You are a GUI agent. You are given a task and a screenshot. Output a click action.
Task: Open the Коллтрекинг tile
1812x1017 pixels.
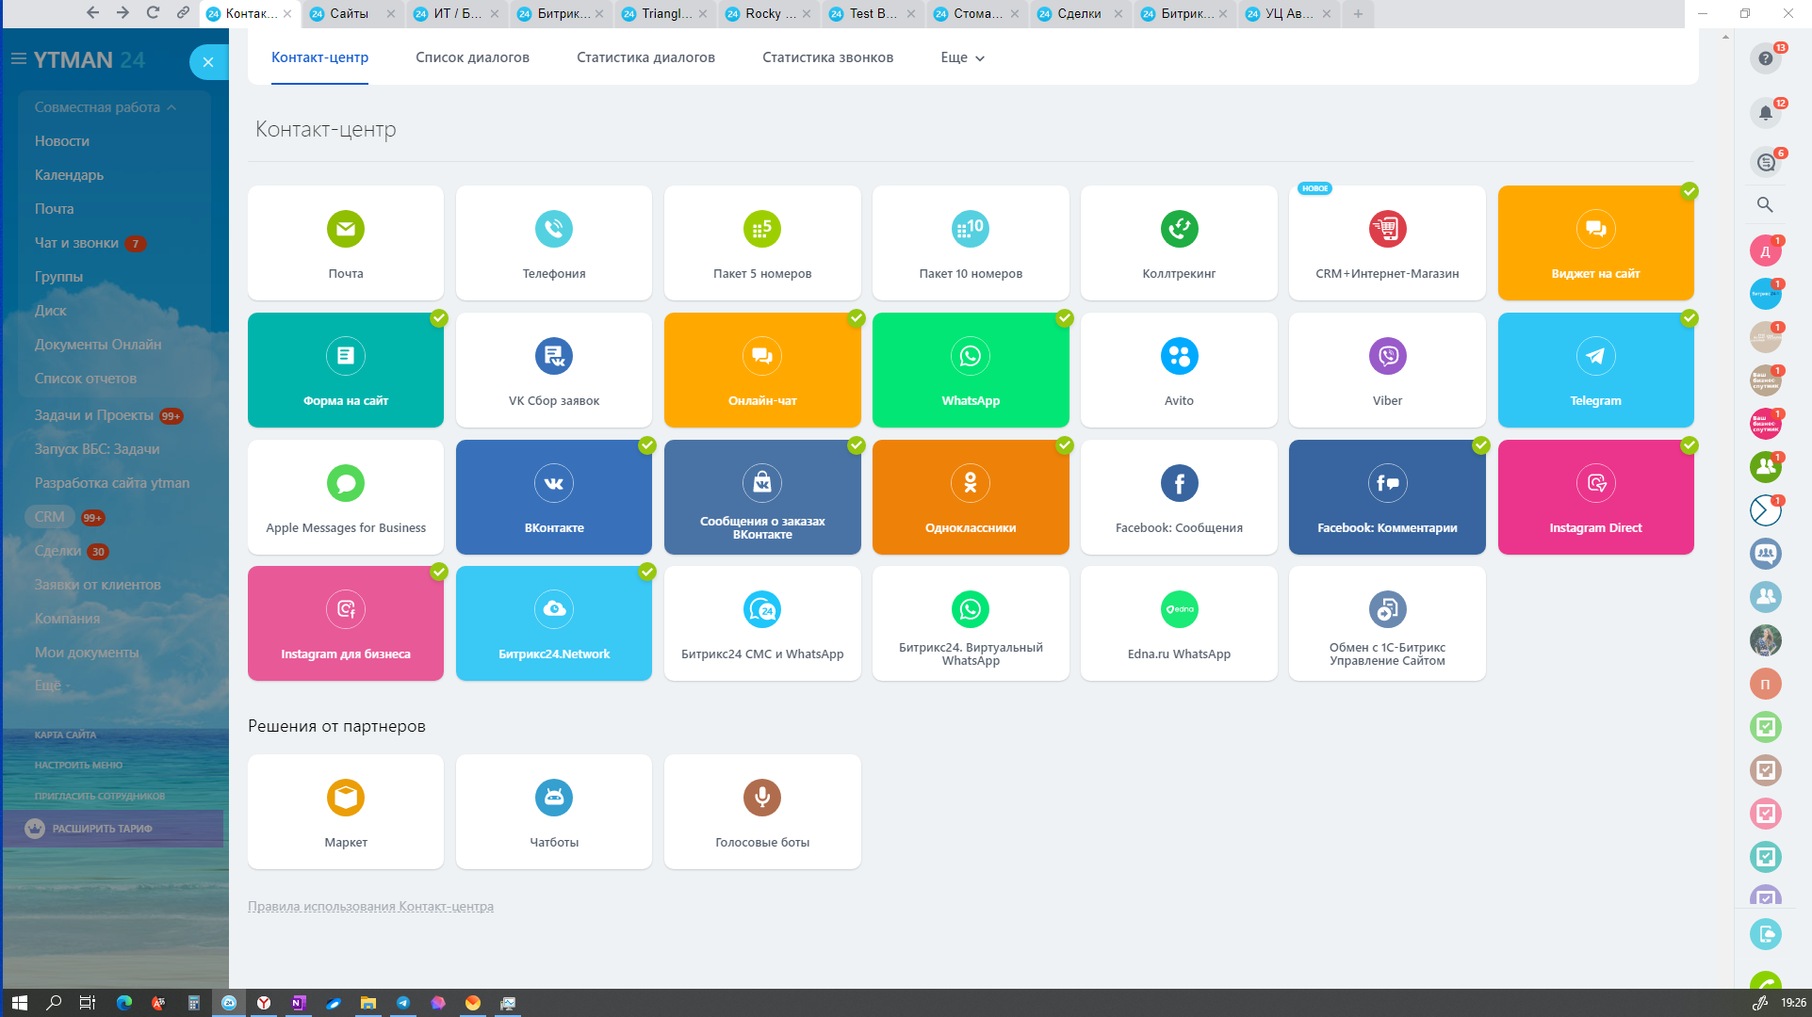tap(1178, 243)
